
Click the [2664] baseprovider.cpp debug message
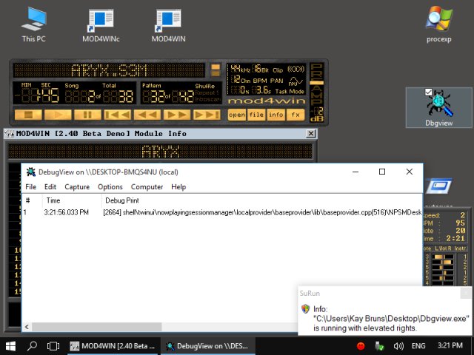point(262,212)
